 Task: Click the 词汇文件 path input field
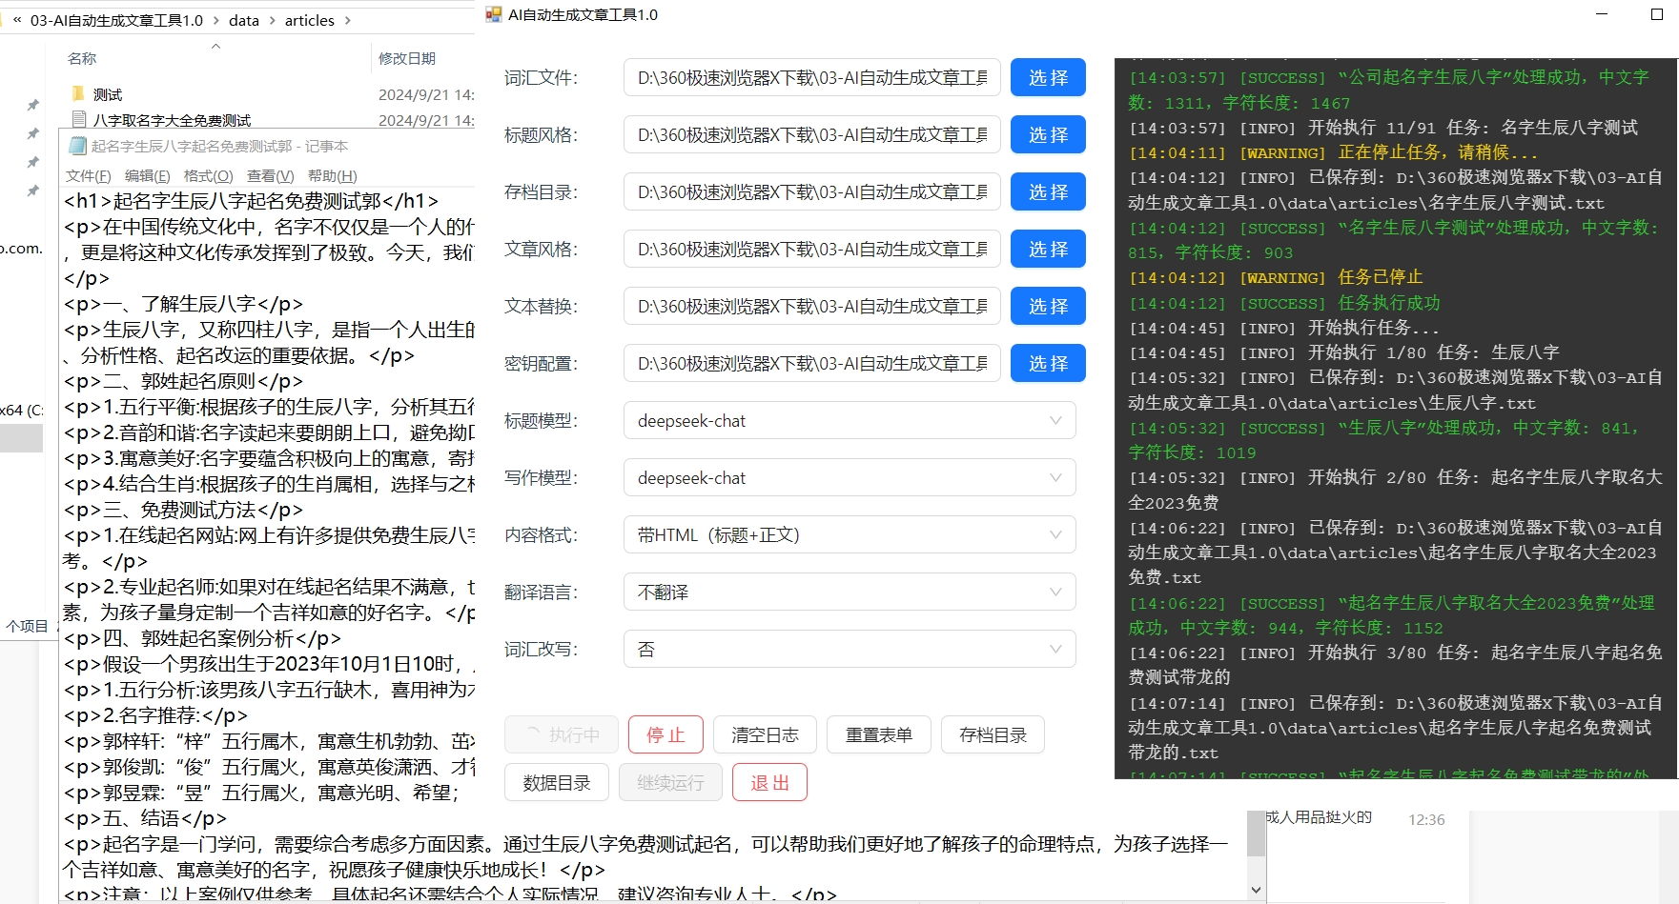coord(812,77)
